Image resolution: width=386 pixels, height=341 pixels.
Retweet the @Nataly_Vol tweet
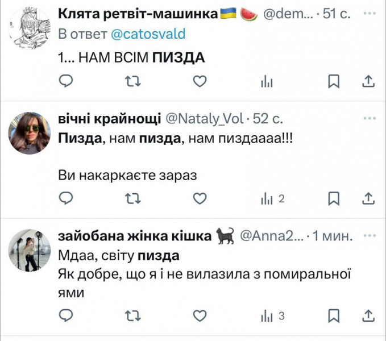pyautogui.click(x=133, y=198)
